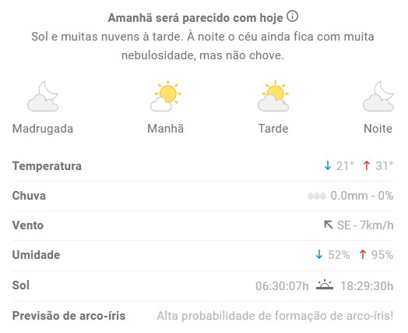
Task: Click the rainbow forecast probability text
Action: (275, 316)
